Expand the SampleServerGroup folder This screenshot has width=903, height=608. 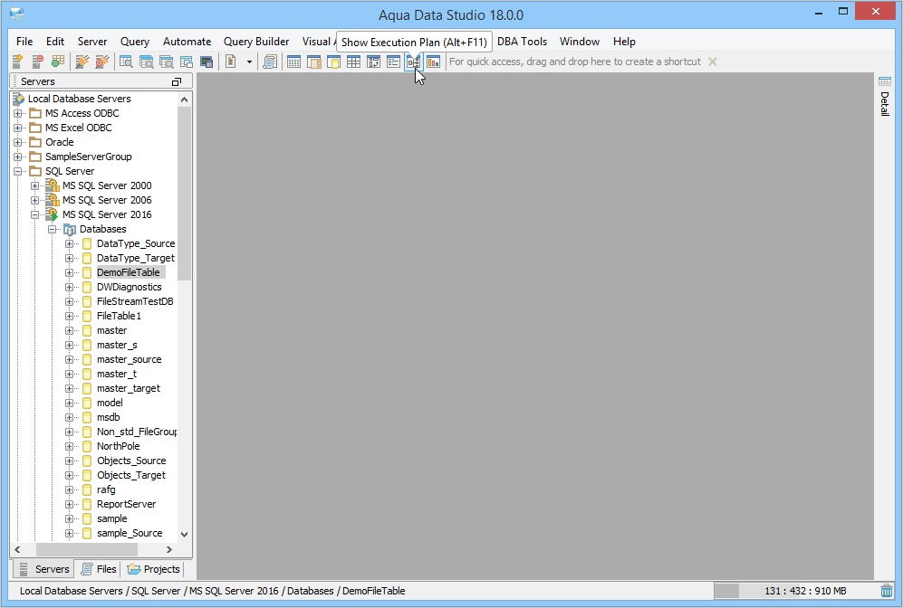pos(18,157)
